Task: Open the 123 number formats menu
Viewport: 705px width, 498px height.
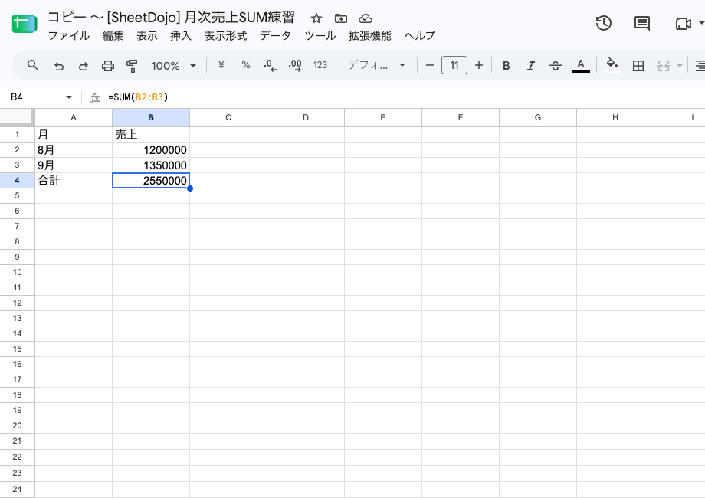Action: click(x=320, y=65)
